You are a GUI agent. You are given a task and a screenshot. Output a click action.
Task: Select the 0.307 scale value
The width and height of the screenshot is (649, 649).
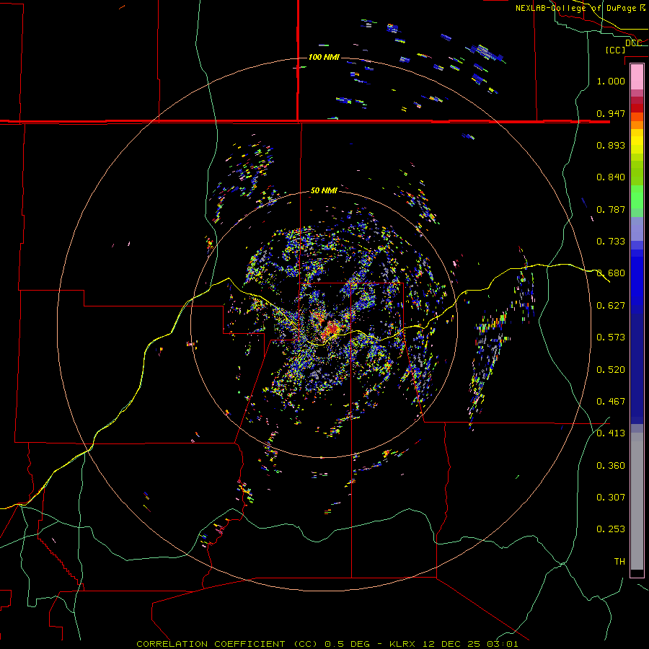(611, 497)
